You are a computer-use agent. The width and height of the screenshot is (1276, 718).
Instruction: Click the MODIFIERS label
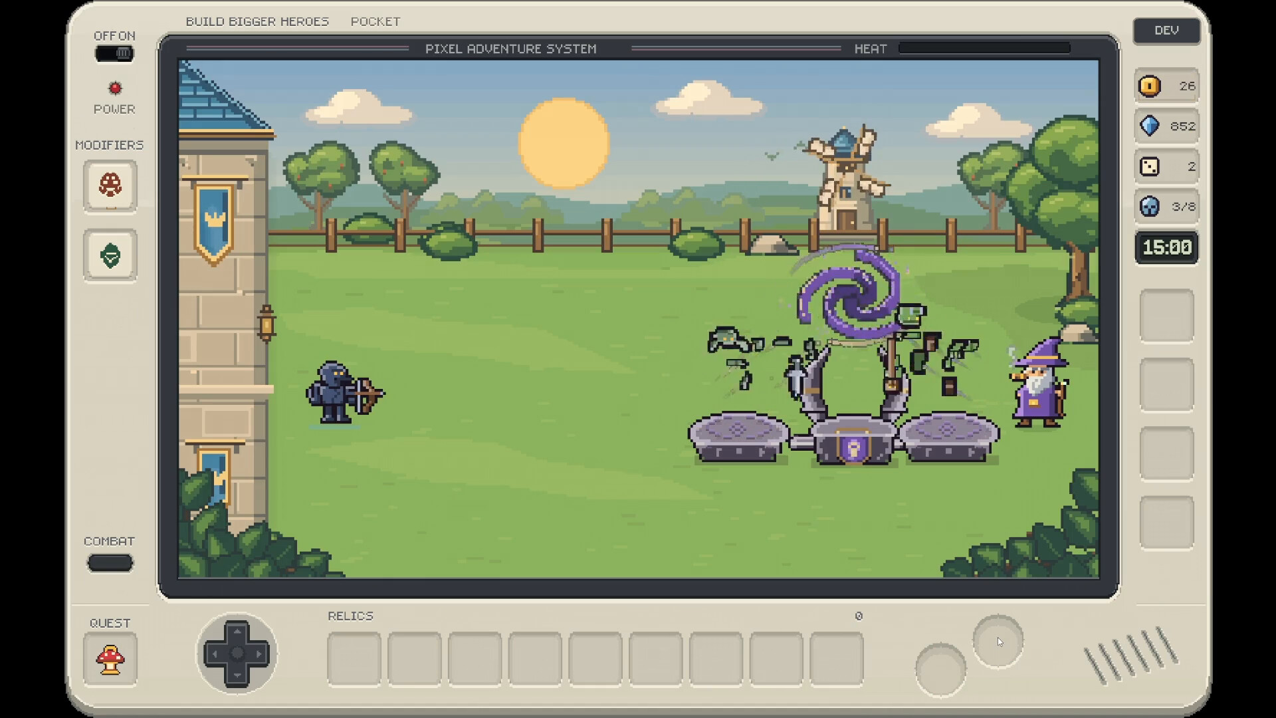(110, 145)
